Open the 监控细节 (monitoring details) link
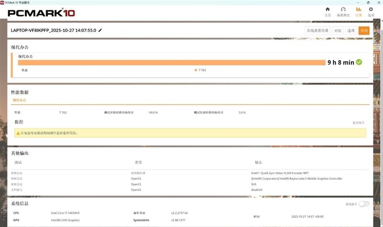 tap(358, 123)
